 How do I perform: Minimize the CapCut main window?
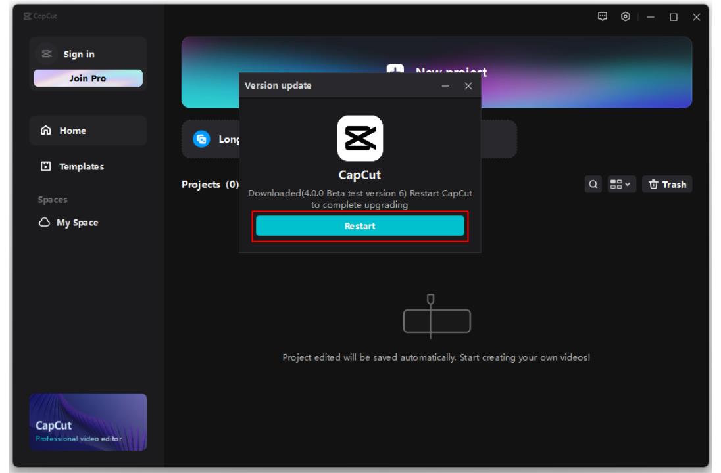[x=650, y=17]
